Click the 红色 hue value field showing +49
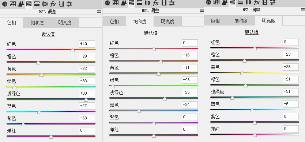 pos(87,44)
